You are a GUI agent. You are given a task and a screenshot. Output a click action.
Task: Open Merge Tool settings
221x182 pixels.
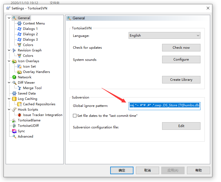(32, 88)
